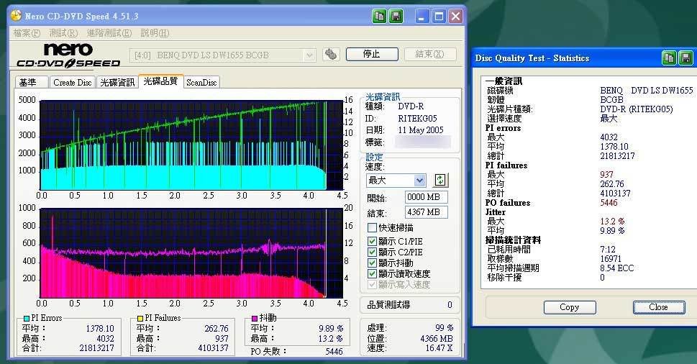Click copy icon in Statistics window title bar
Image resolution: width=697 pixels, height=364 pixels.
point(669,58)
